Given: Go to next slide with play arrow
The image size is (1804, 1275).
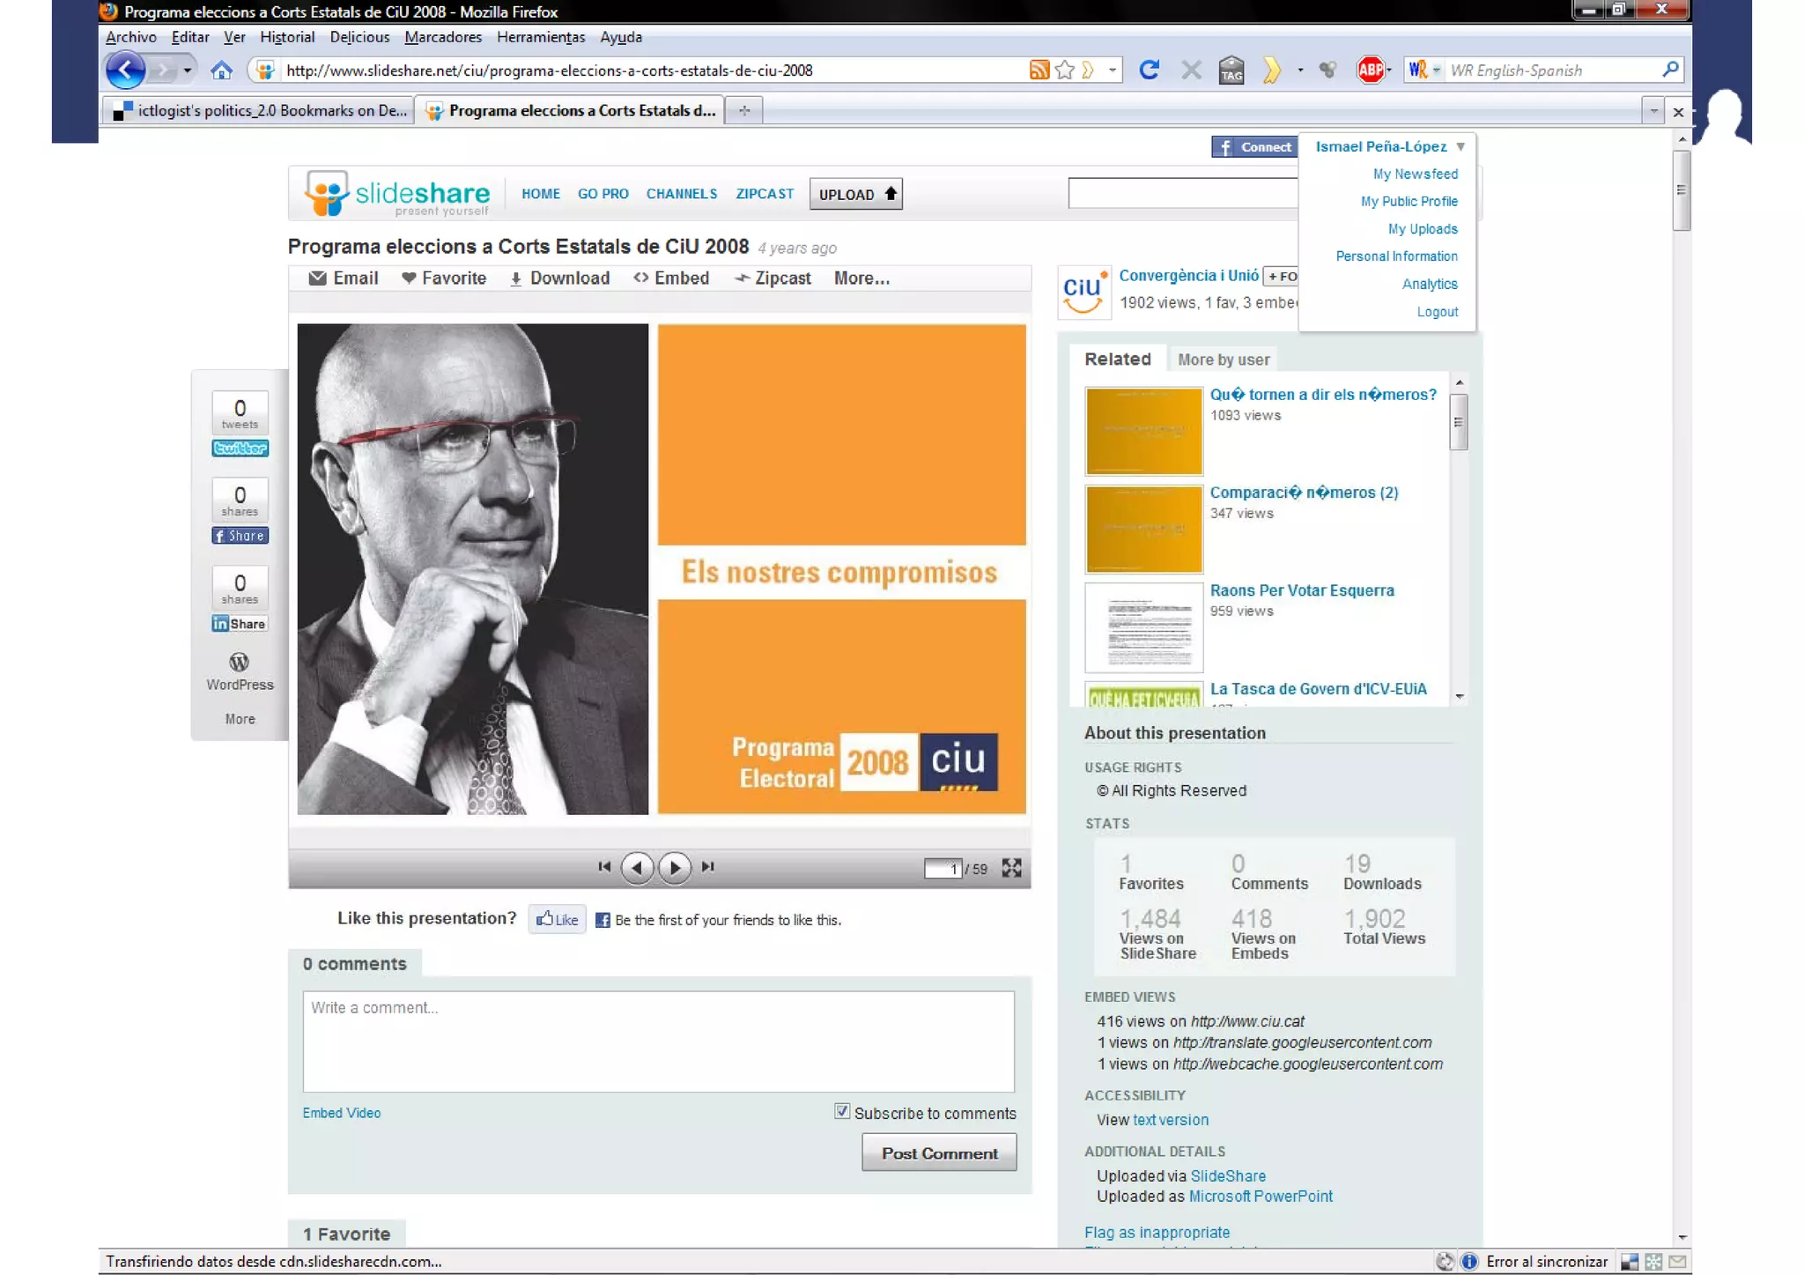Looking at the screenshot, I should 675,868.
